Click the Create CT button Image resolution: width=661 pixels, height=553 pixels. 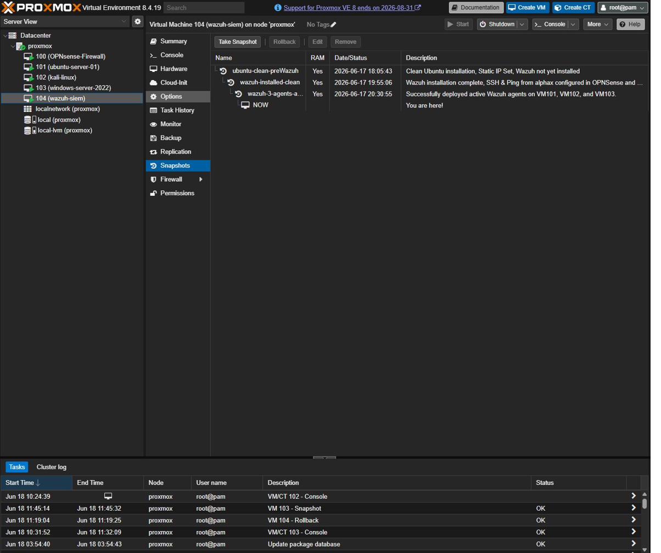[x=573, y=8]
